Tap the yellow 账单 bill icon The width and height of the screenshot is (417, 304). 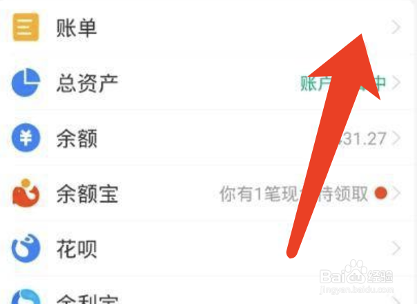point(26,27)
